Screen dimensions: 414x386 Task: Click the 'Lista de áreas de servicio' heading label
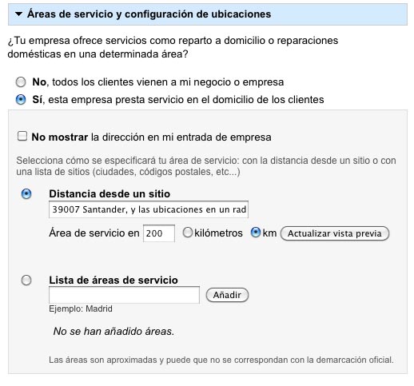click(113, 281)
